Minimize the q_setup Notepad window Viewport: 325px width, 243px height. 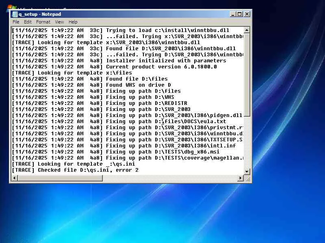pos(233,14)
